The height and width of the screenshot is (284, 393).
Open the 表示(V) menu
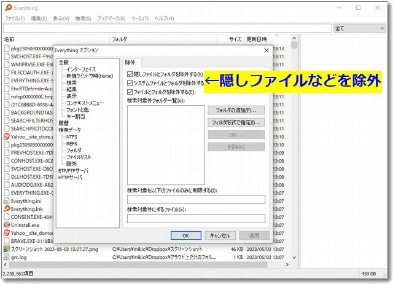[x=61, y=18]
